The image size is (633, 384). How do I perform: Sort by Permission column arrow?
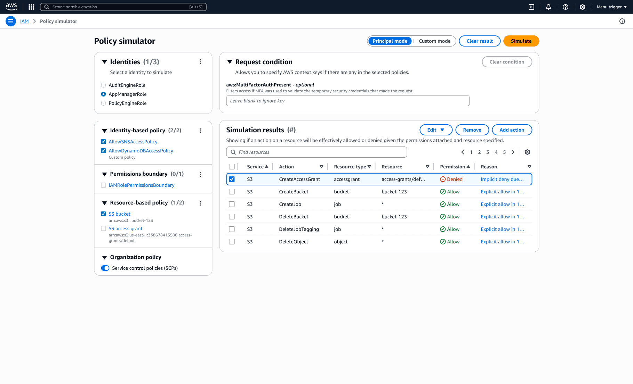click(468, 167)
